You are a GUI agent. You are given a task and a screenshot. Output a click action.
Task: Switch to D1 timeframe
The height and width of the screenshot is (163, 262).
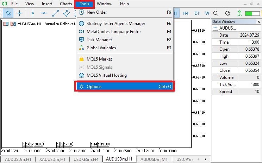197,13
